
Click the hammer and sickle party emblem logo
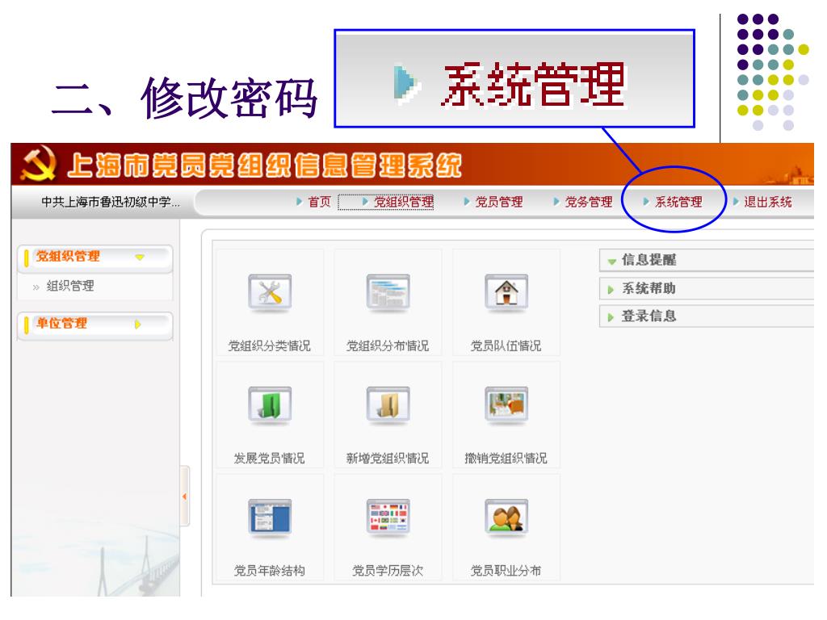click(37, 164)
